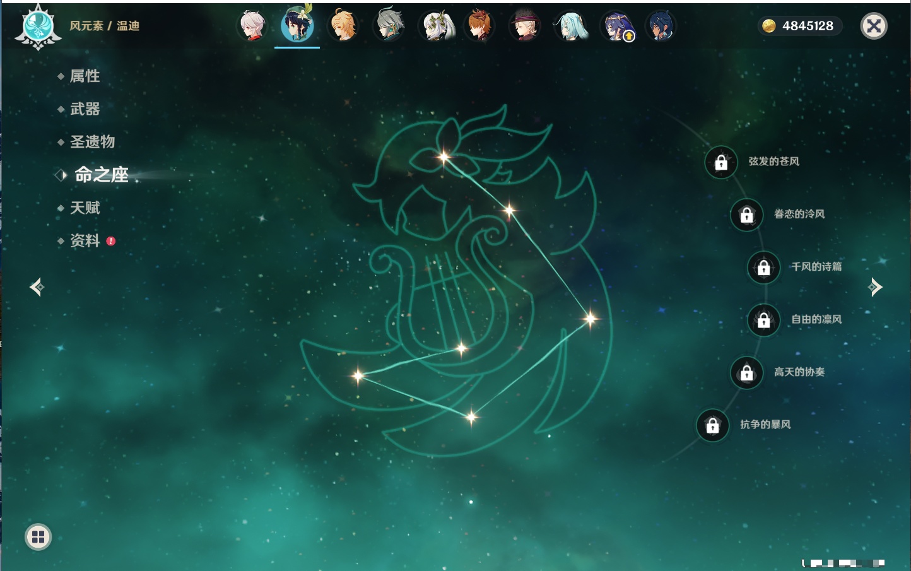Click the Anemo element emblem
Viewport: 911px width, 571px height.
[38, 27]
